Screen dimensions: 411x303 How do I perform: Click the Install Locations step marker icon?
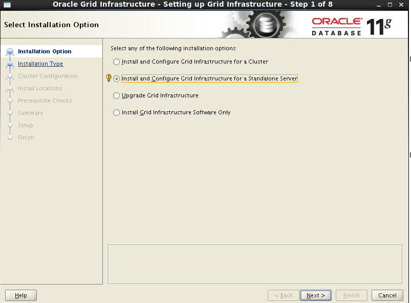pos(10,89)
